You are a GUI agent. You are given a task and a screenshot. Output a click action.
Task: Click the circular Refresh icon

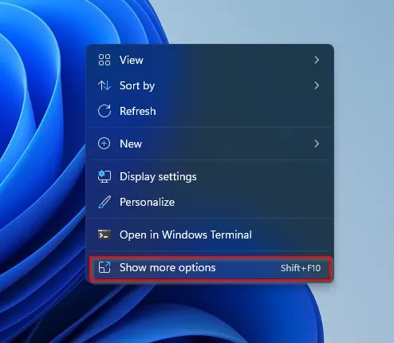[104, 111]
